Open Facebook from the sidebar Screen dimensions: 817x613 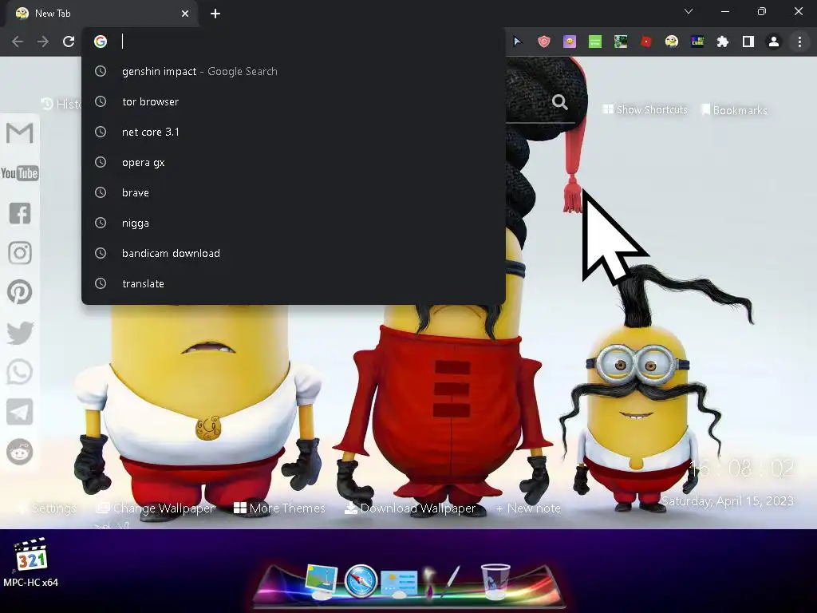pyautogui.click(x=20, y=213)
